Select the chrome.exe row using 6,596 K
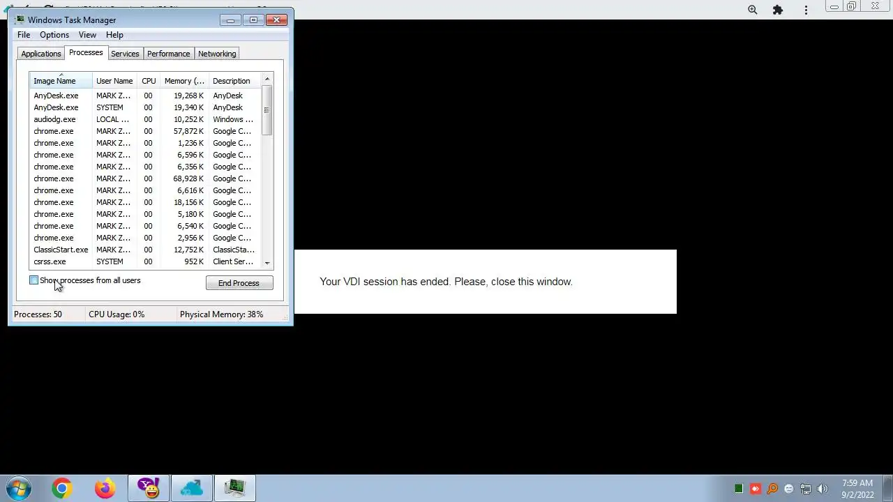The image size is (893, 502). 145,155
